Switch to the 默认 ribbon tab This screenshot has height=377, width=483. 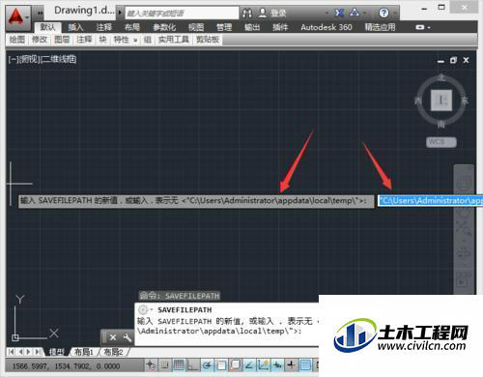47,27
